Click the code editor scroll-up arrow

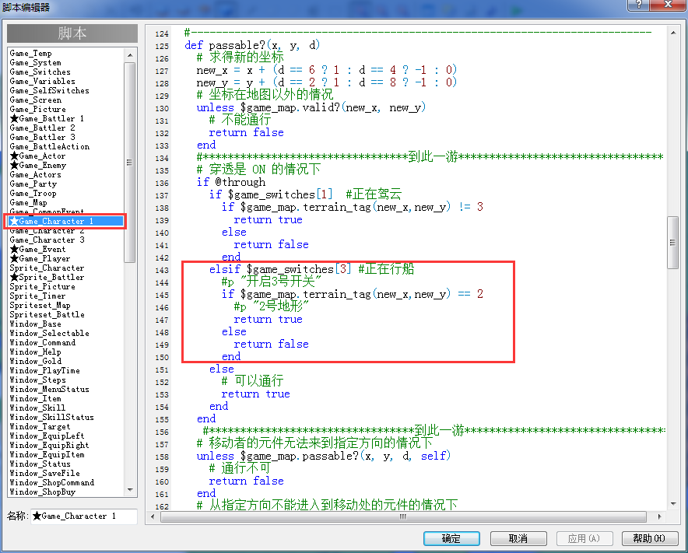(672, 33)
